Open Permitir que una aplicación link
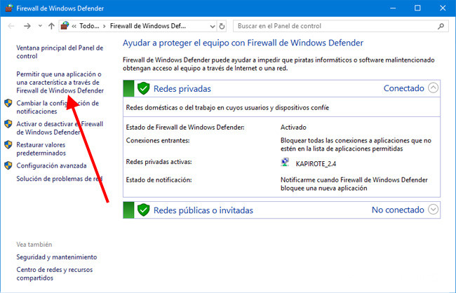Image resolution: width=456 pixels, height=293 pixels. tap(60, 82)
